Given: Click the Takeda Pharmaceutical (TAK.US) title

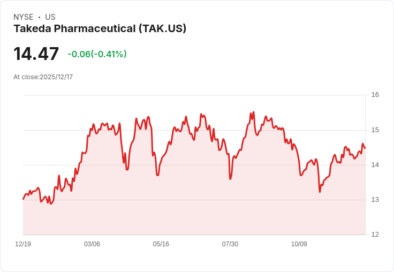Looking at the screenshot, I should tap(100, 28).
